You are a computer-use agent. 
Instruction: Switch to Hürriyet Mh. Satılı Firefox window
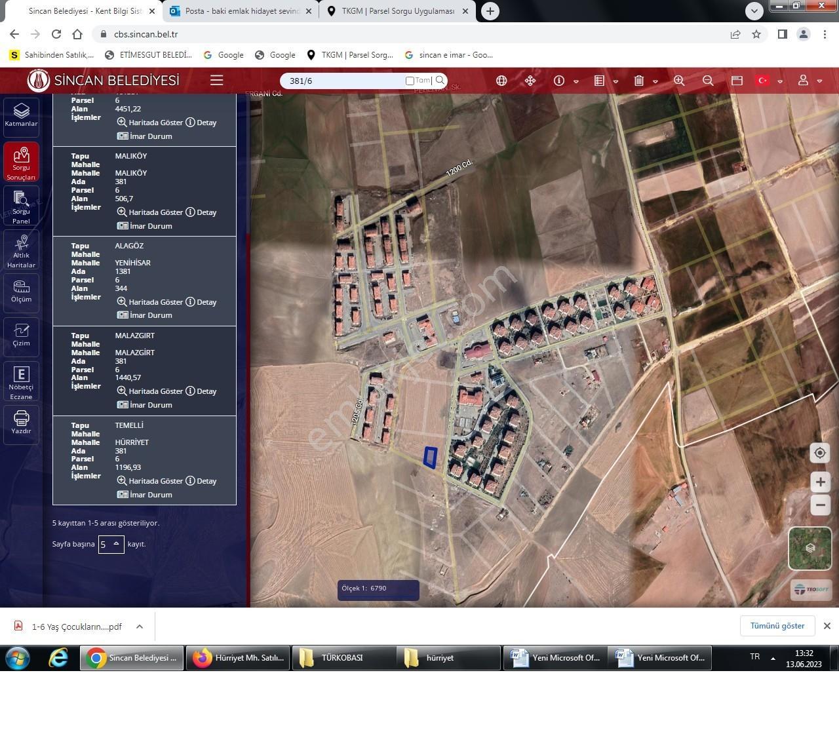238,658
